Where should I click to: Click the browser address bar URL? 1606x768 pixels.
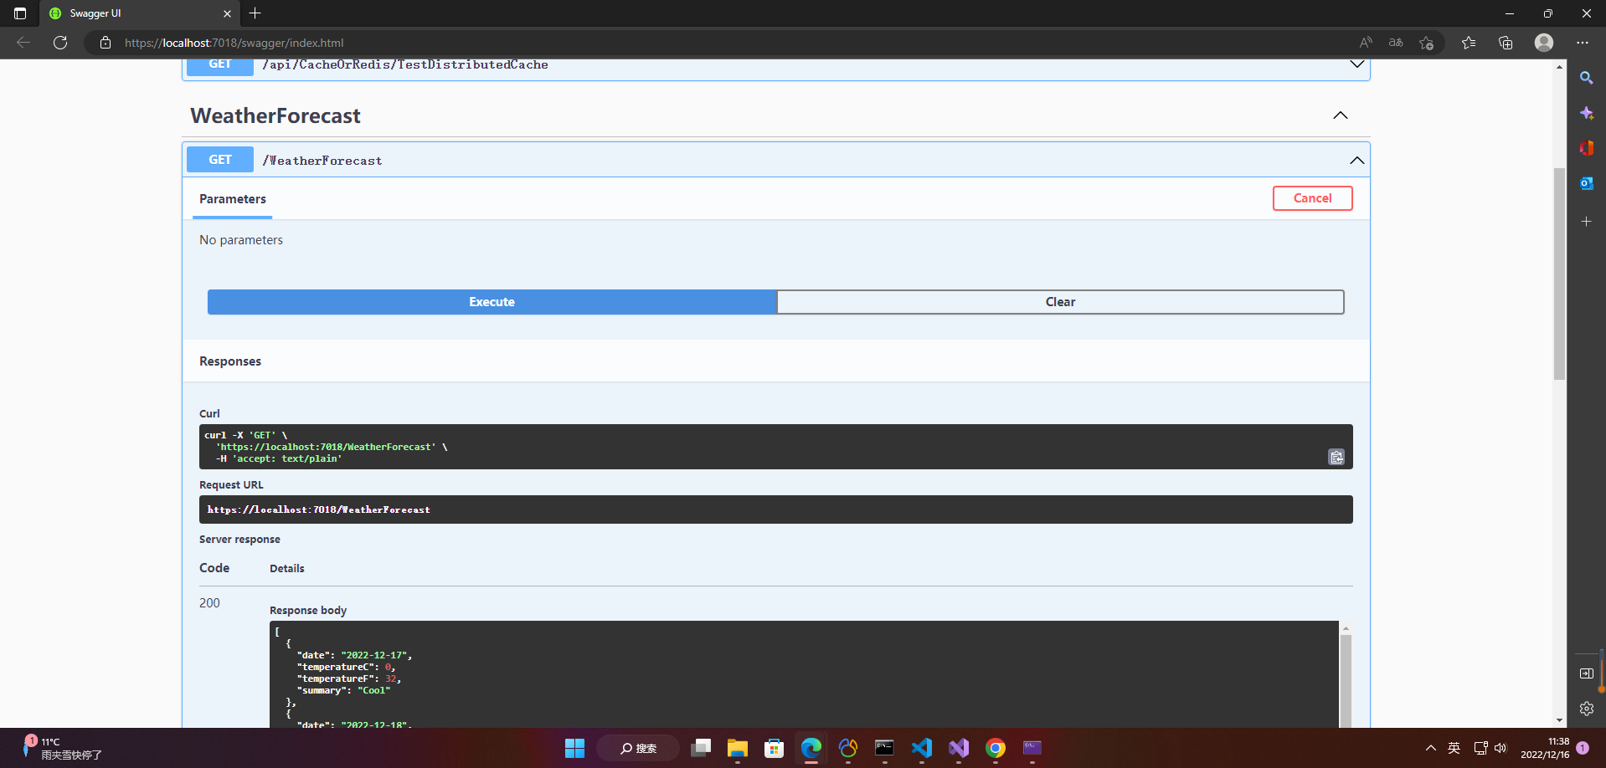pos(234,43)
